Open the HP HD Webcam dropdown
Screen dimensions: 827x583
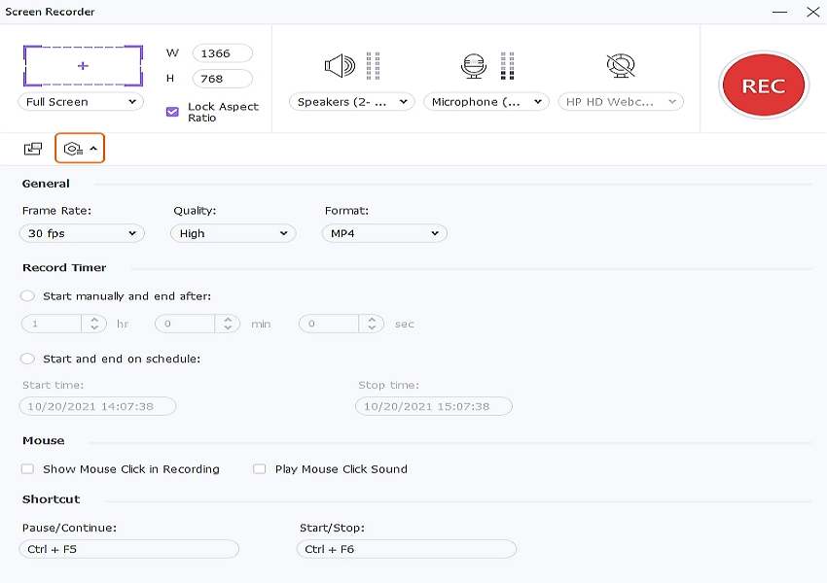[x=621, y=102]
